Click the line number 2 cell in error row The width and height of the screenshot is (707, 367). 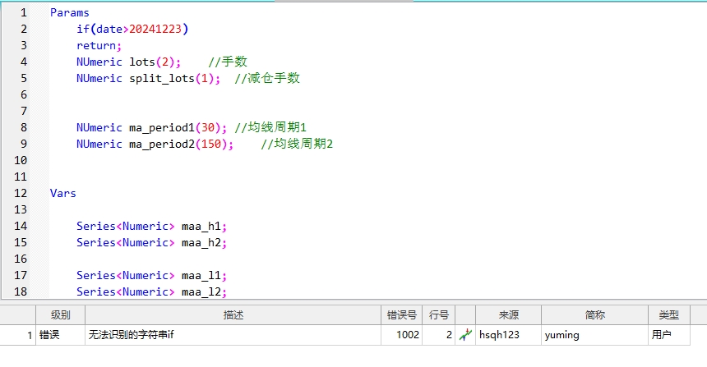(439, 335)
